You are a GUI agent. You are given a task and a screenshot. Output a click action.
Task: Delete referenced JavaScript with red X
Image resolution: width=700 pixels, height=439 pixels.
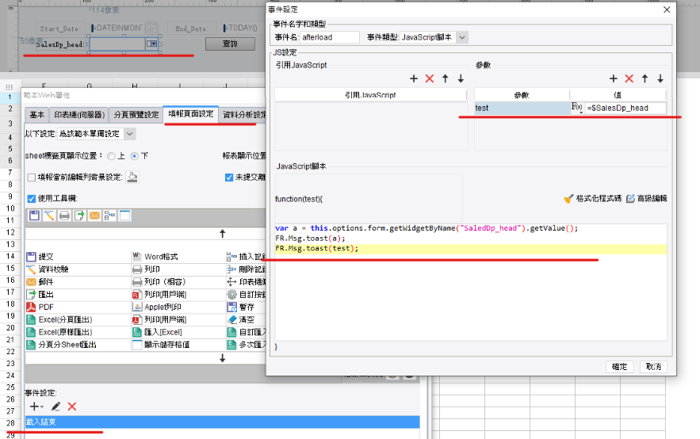430,79
